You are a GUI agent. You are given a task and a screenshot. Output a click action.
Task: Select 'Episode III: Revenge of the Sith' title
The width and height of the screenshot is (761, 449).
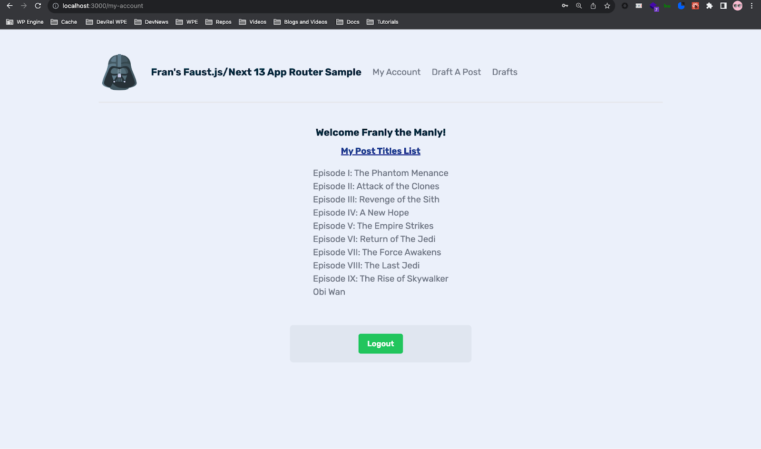[376, 200]
